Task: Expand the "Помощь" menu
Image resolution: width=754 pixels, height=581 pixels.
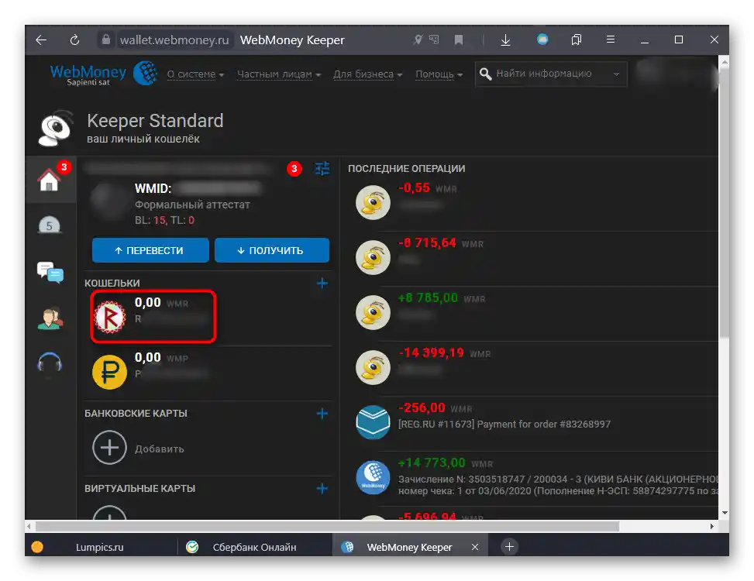Action: [x=439, y=74]
